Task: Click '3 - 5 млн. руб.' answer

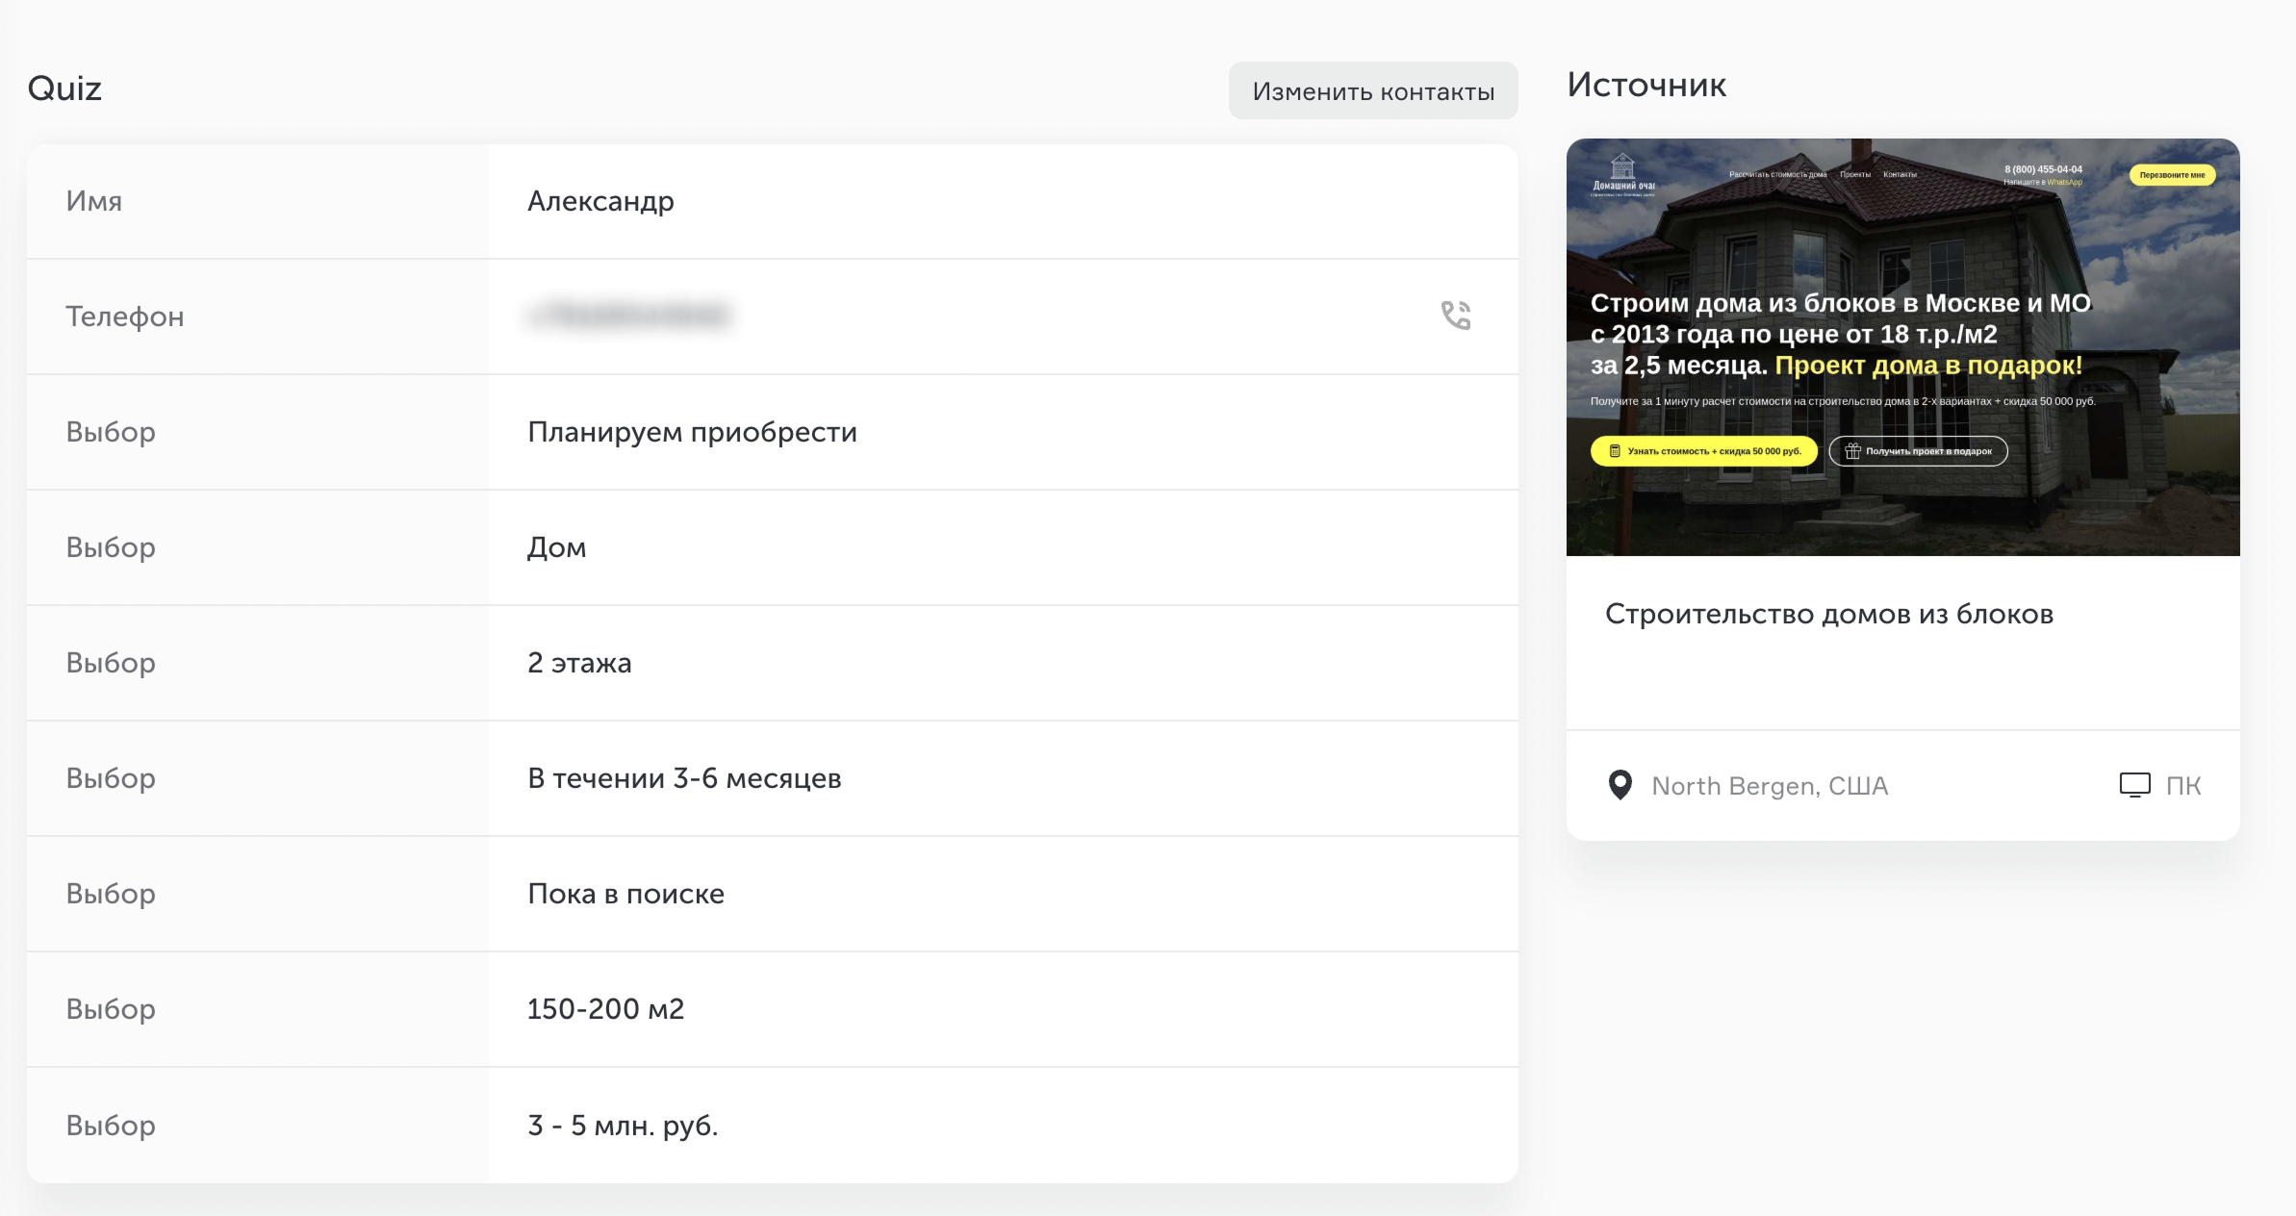Action: click(x=623, y=1125)
